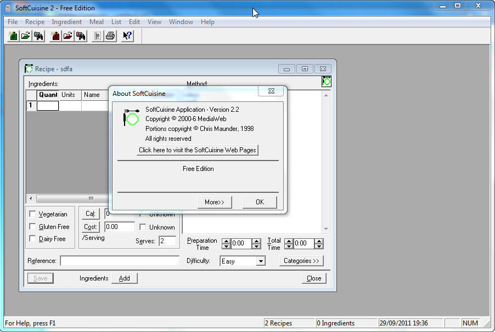The image size is (495, 332).
Task: Expand About details with More>>
Action: tap(215, 202)
